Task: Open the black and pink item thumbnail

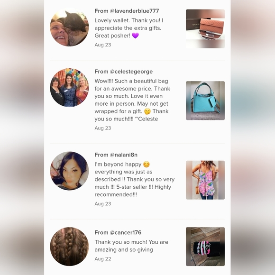Action: coord(205,247)
